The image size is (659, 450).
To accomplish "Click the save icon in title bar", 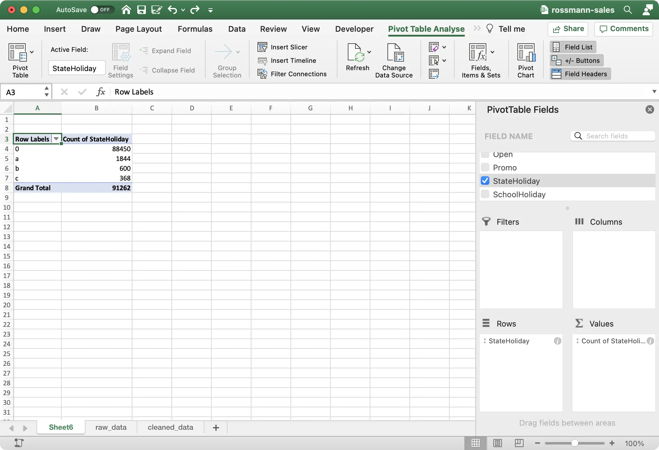I will pos(141,10).
